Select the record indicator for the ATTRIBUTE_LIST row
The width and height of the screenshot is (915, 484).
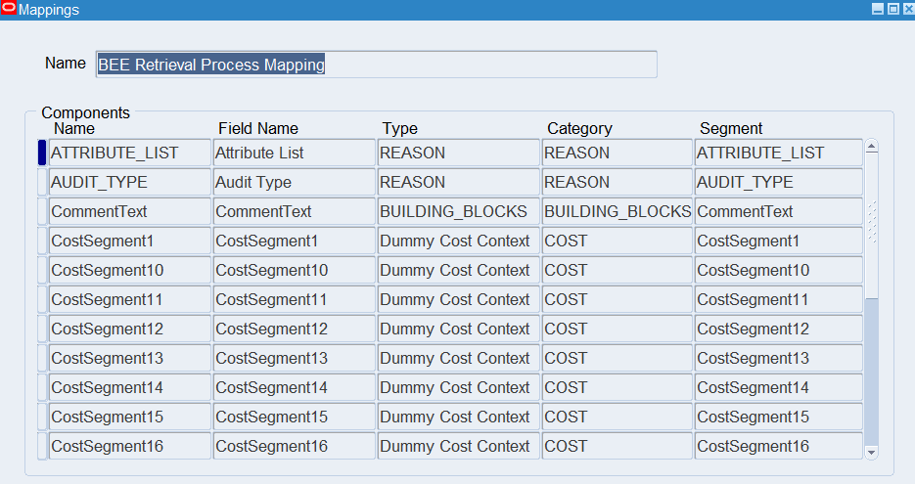pos(41,153)
